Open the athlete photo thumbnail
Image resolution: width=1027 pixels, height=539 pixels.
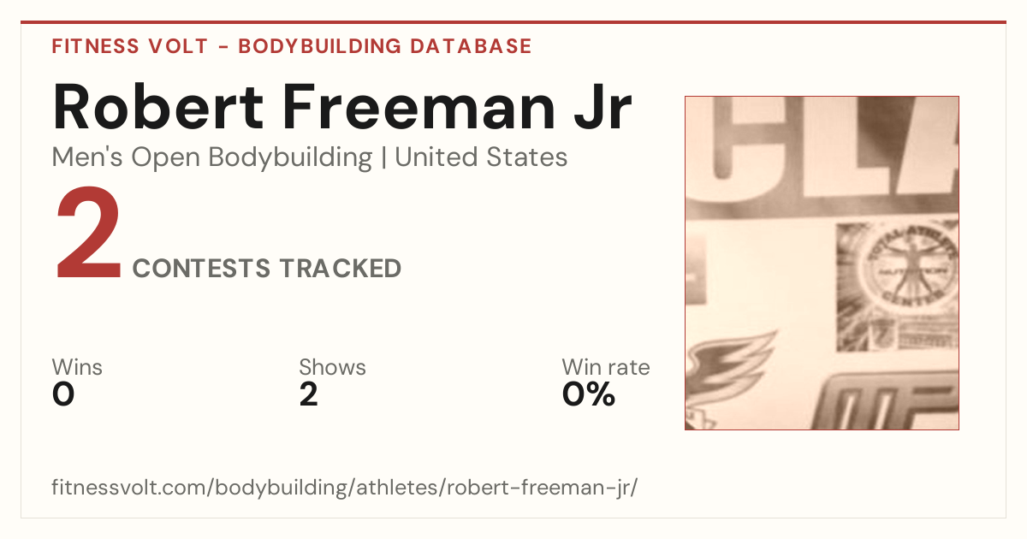coord(822,263)
